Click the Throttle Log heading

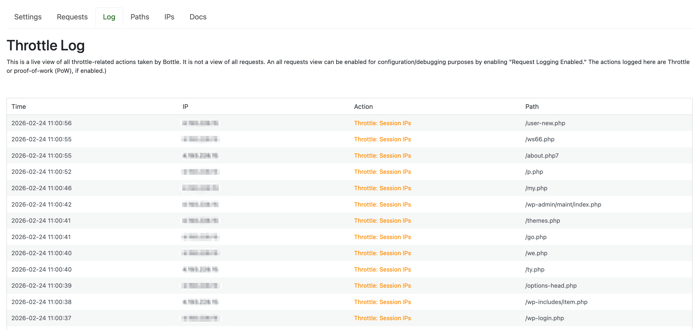46,45
